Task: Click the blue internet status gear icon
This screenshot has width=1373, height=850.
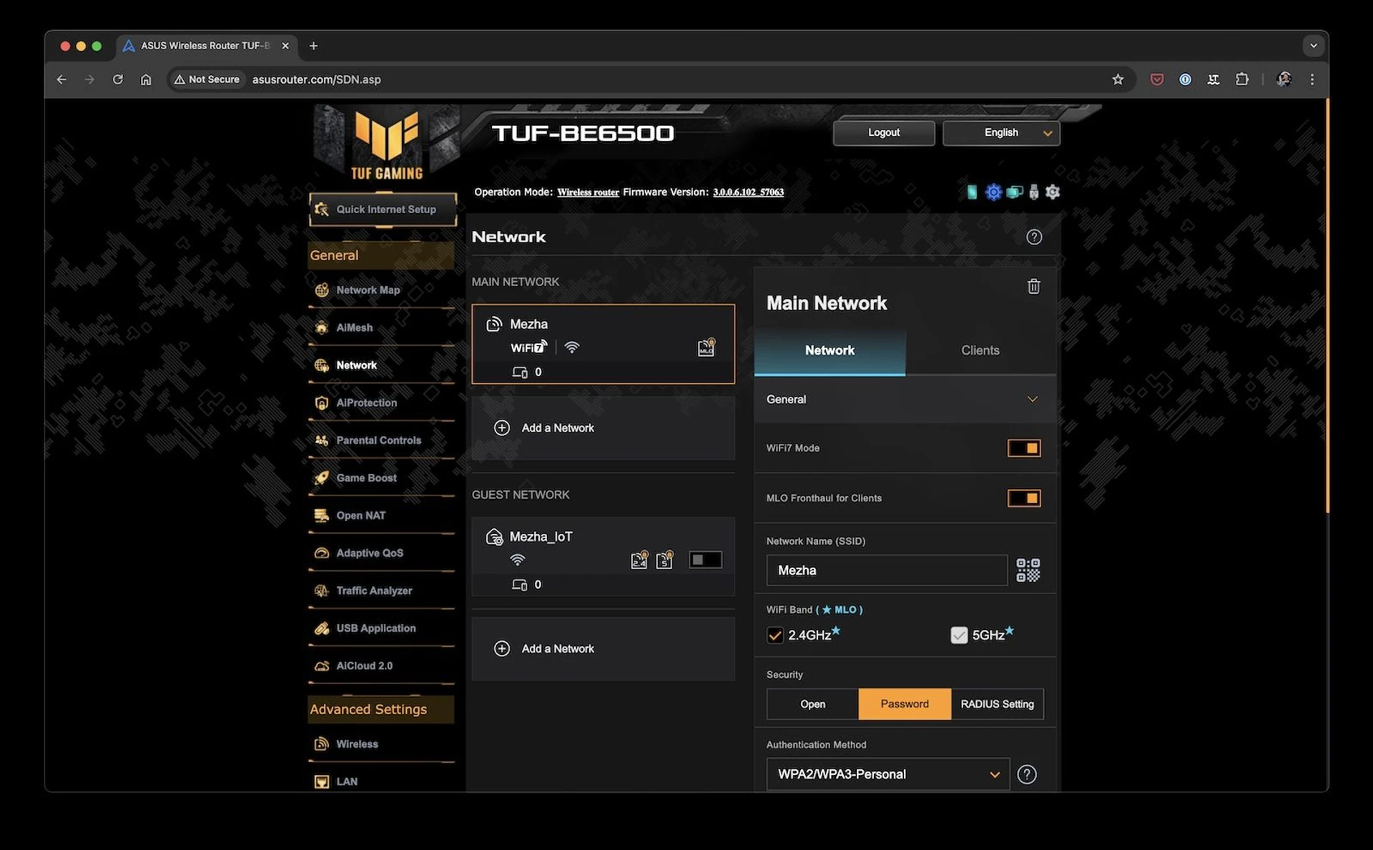Action: 993,192
